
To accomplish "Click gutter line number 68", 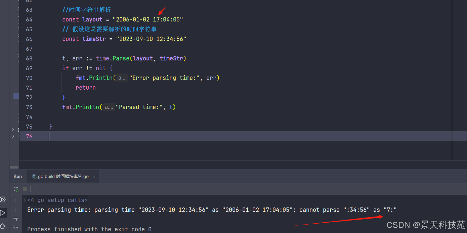I will click(x=29, y=58).
